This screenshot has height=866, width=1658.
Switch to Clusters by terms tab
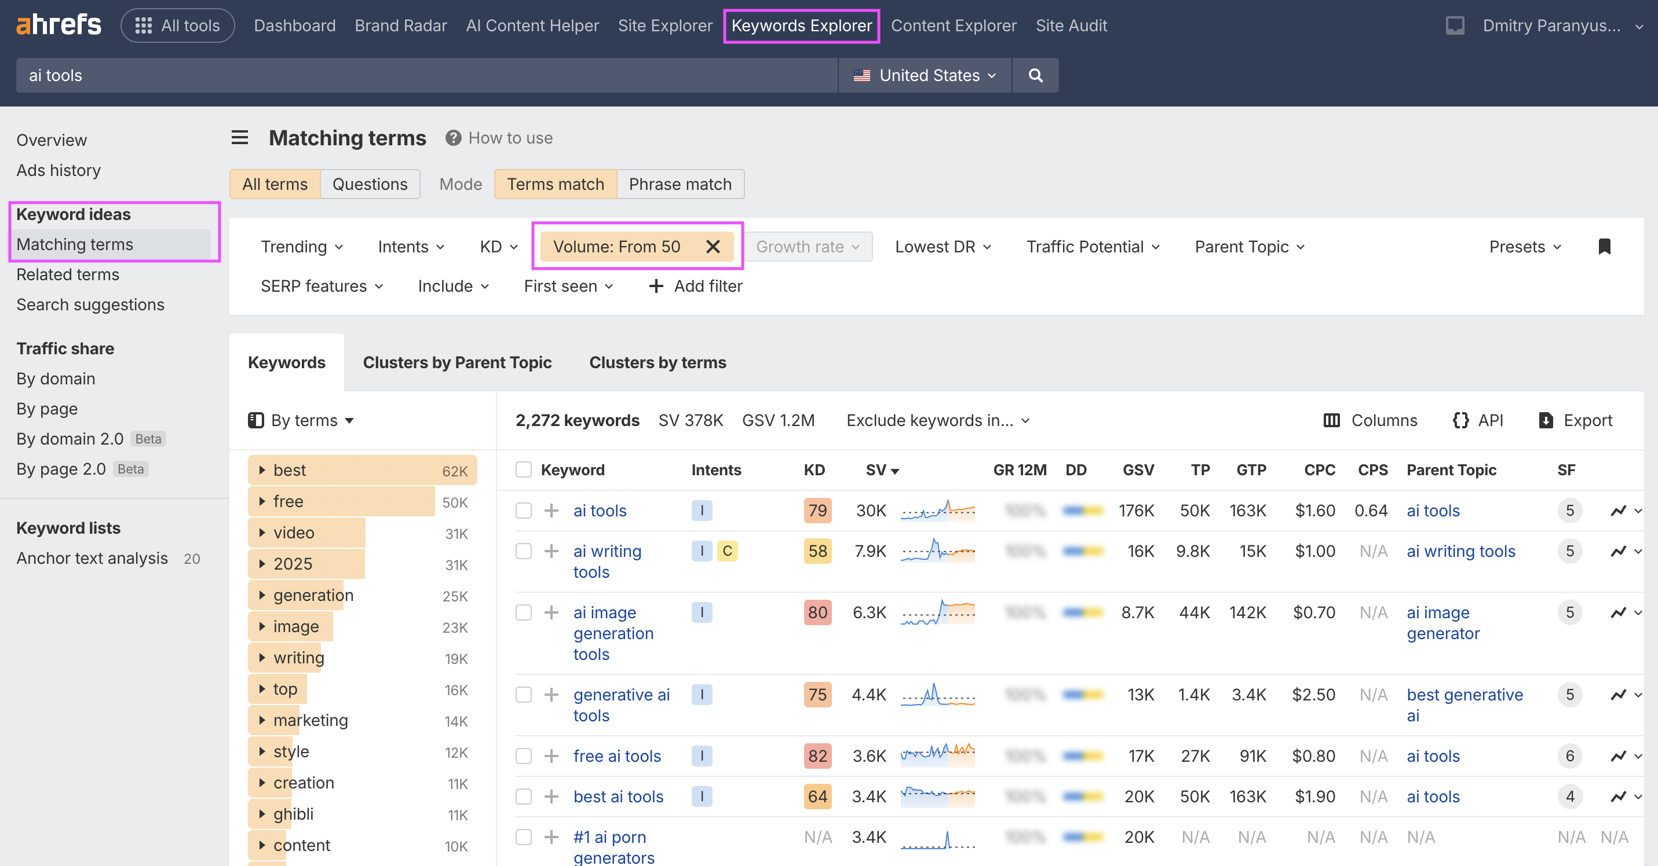657,362
